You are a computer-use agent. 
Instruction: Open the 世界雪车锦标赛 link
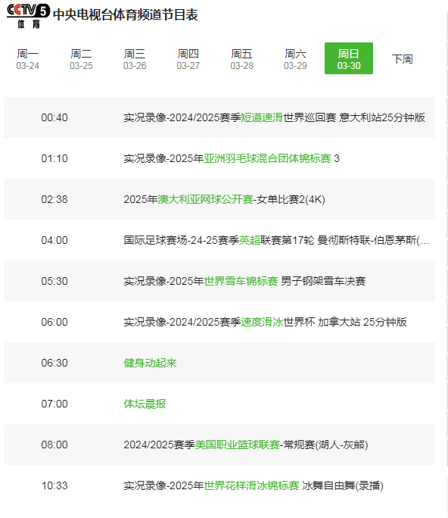241,281
